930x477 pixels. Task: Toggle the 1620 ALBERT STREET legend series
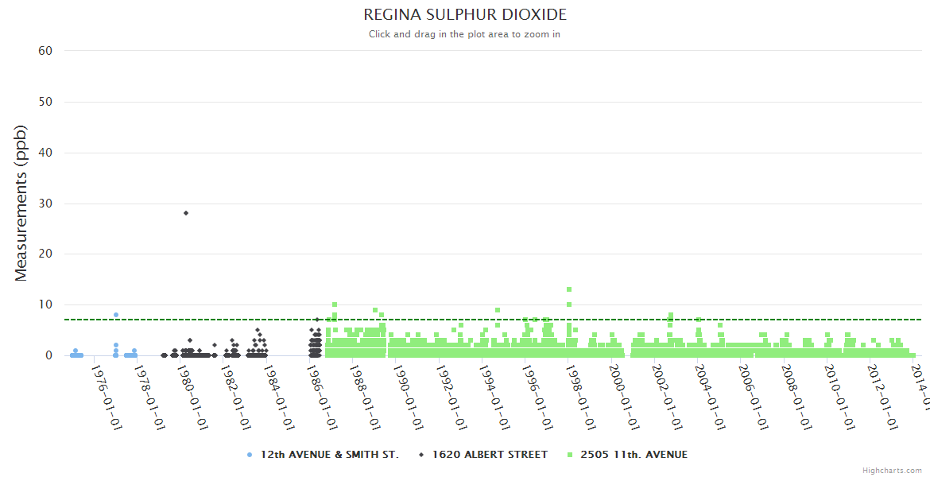click(490, 455)
